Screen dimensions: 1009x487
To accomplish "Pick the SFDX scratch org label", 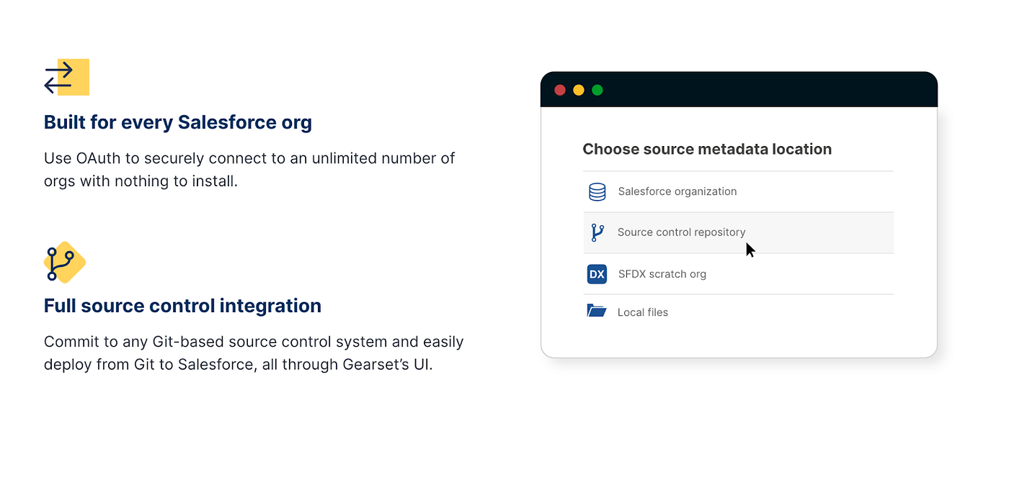I will point(662,274).
